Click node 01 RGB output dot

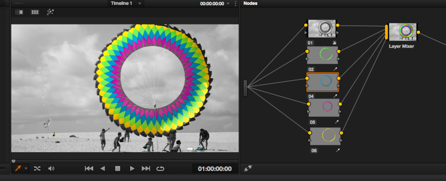tap(338, 25)
